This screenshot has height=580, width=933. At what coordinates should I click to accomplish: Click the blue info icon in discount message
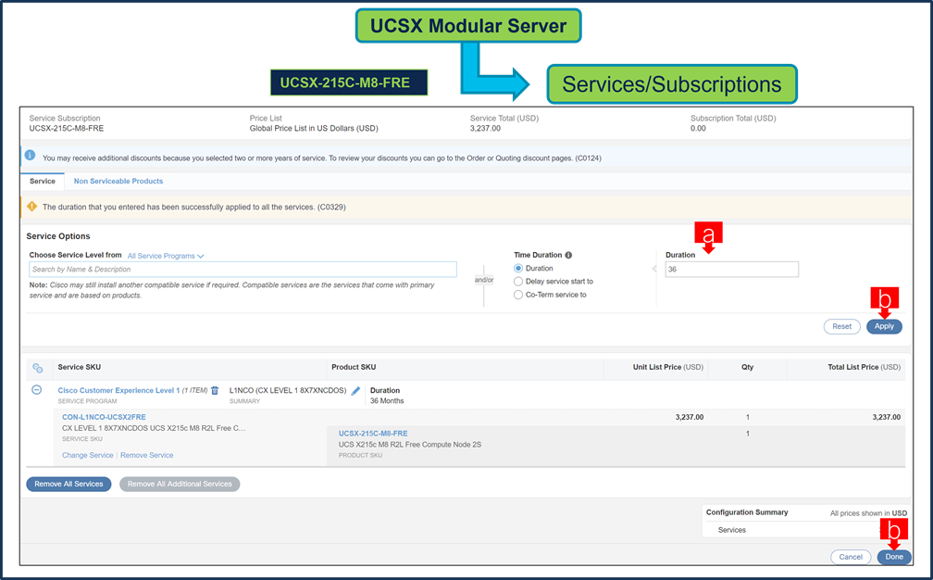click(x=30, y=156)
